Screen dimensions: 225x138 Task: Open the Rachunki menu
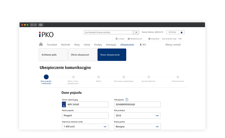pos(66,45)
